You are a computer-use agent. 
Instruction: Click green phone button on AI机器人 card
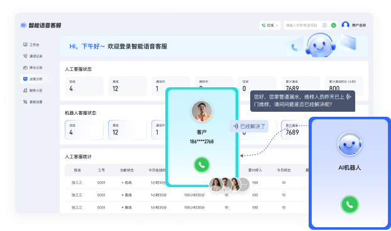click(350, 205)
